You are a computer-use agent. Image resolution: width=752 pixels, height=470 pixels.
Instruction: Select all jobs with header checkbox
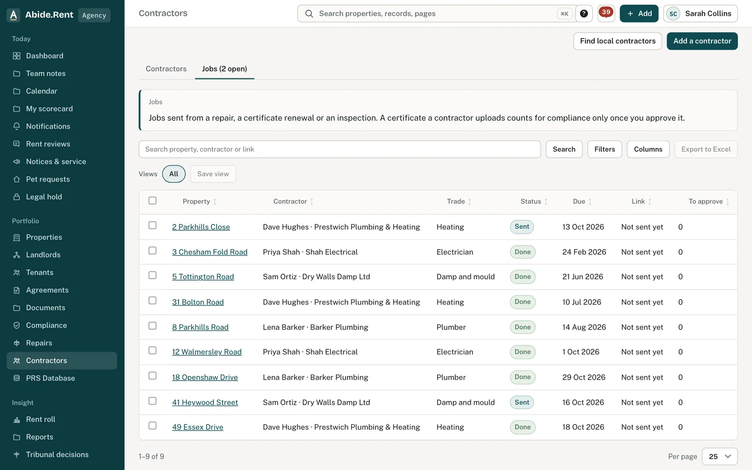click(x=152, y=201)
